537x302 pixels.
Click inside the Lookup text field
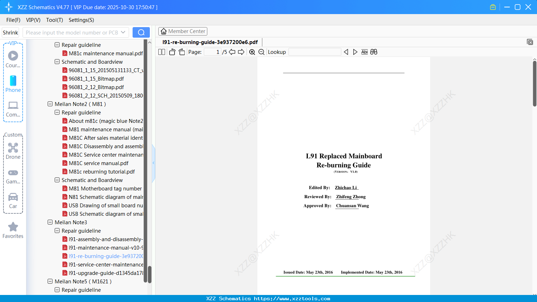pyautogui.click(x=315, y=52)
